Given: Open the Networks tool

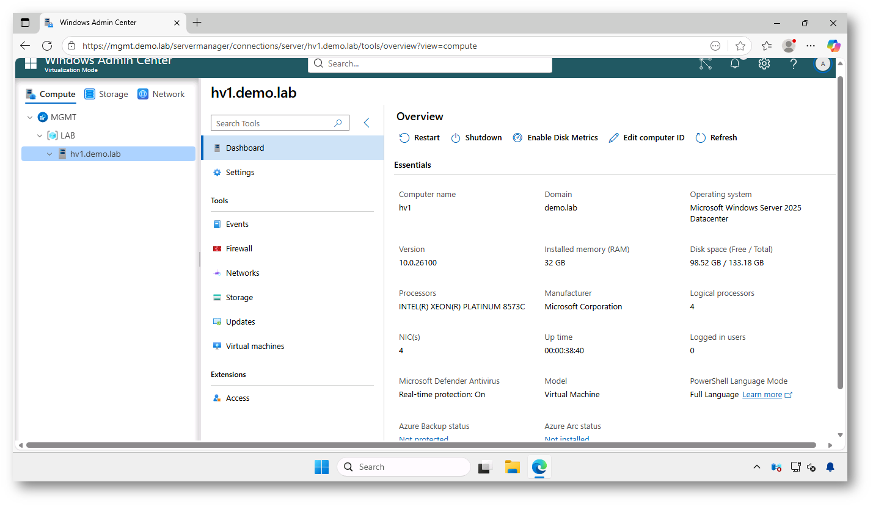Looking at the screenshot, I should pos(242,273).
